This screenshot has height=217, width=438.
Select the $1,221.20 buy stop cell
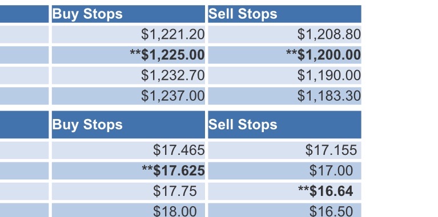point(128,35)
